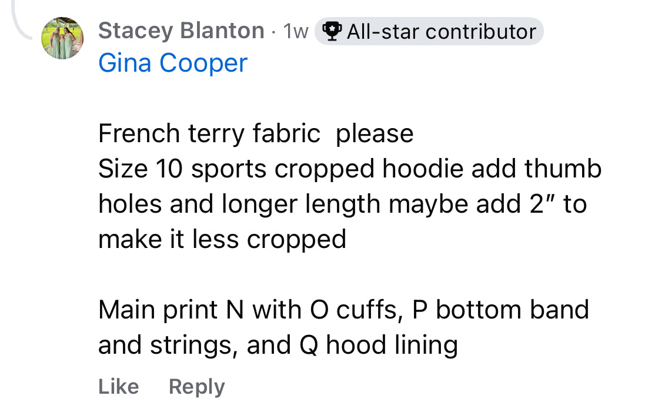
Task: Click the "make it less cropped" line
Action: point(222,239)
